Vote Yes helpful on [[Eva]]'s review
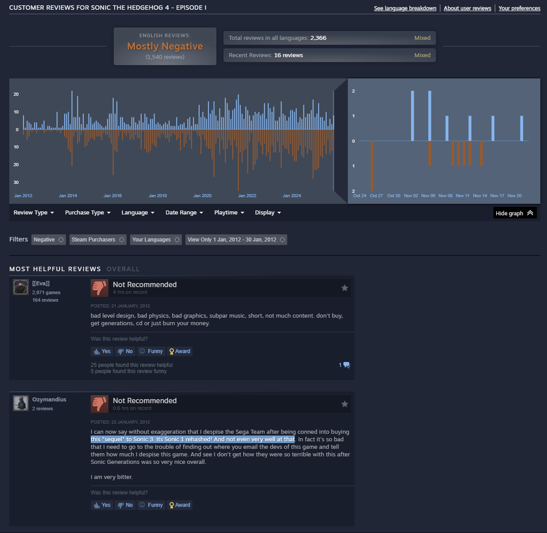This screenshot has width=547, height=533. [x=102, y=351]
